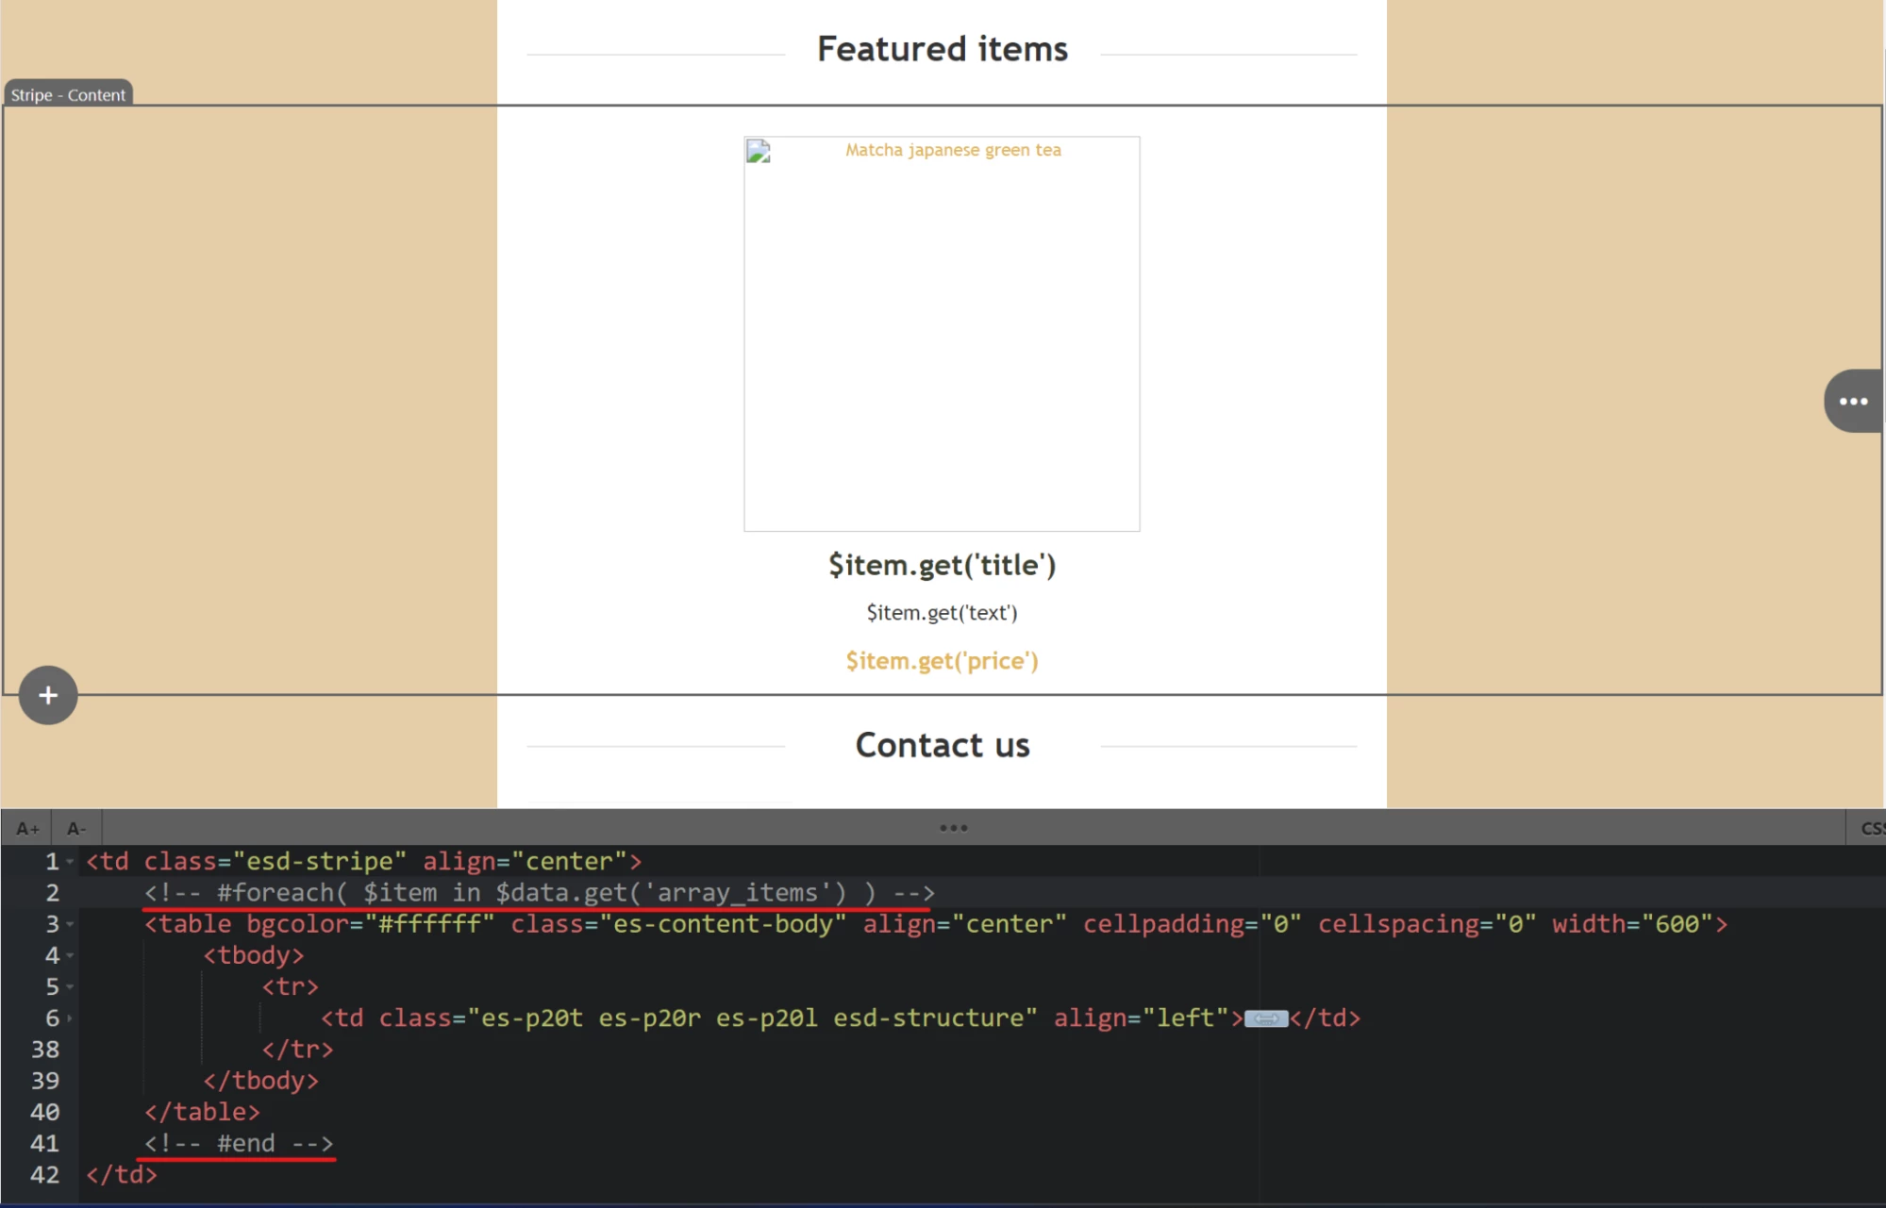Select the $item.get('title') heading

click(942, 565)
